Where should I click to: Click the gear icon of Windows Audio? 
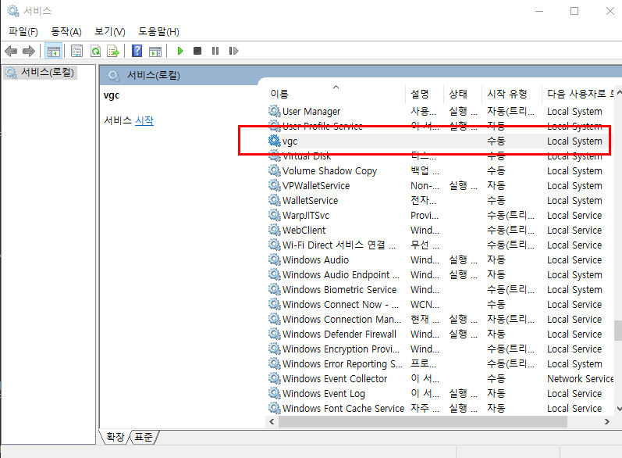click(275, 259)
